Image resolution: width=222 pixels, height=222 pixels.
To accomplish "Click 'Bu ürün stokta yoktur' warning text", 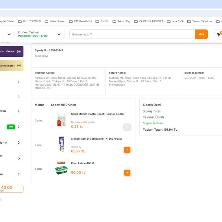I will (83, 122).
